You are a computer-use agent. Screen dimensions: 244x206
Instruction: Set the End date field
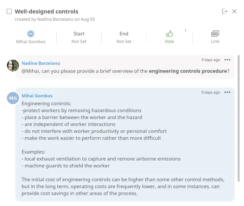click(124, 37)
